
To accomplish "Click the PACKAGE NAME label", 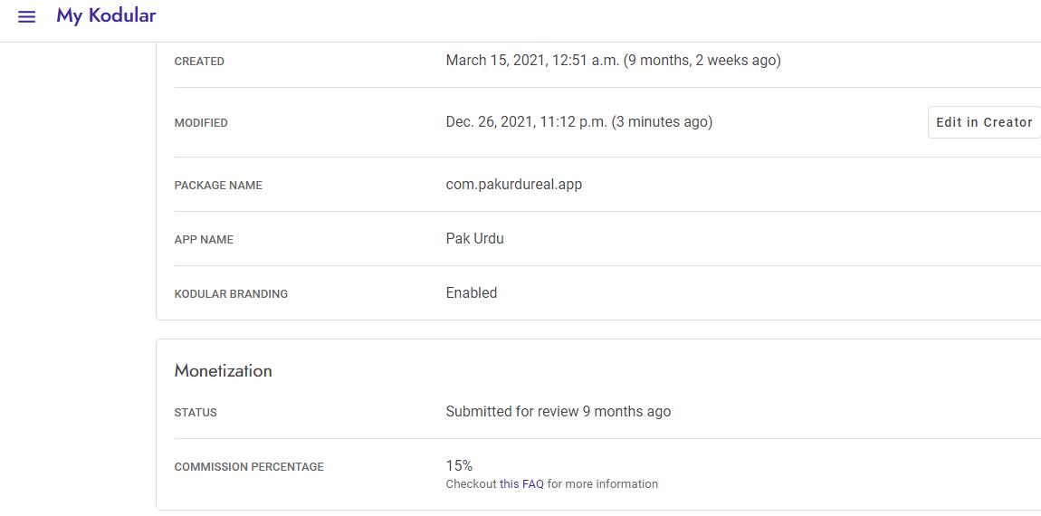I will [x=218, y=186].
